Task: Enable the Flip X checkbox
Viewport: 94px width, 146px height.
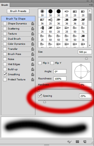Action: [40, 63]
